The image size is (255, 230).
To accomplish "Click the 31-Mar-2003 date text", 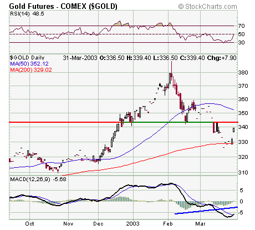I will [80, 58].
